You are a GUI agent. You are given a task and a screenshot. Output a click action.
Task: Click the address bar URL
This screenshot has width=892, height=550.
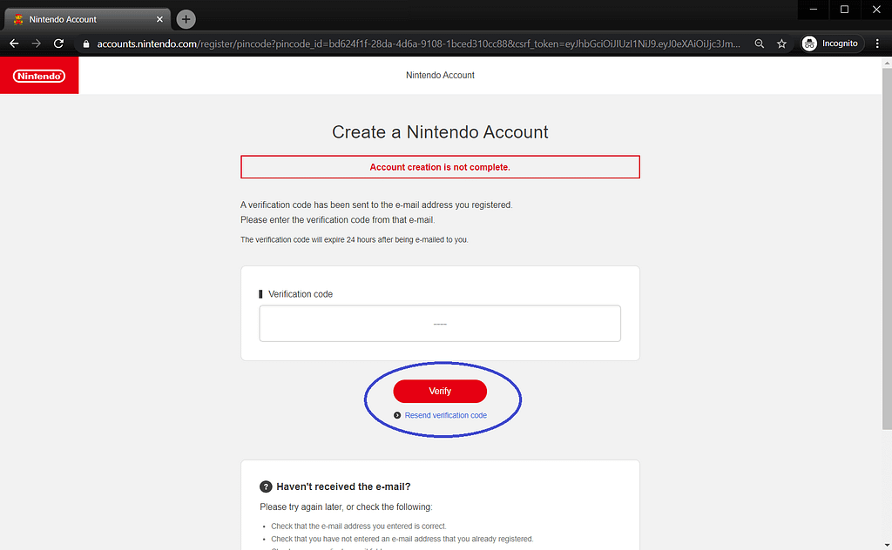pyautogui.click(x=418, y=44)
